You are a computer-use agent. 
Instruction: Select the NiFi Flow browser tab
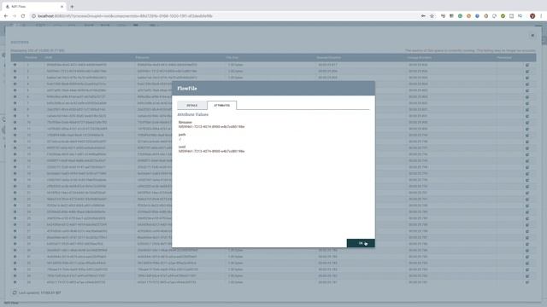[x=34, y=7]
